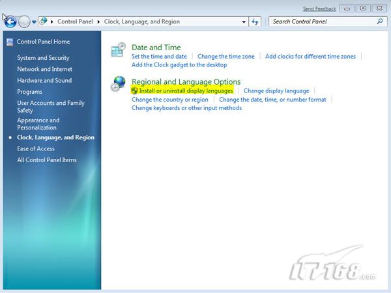Click the Control Panel icon in address bar
Image resolution: width=391 pixels, height=293 pixels.
(44, 21)
